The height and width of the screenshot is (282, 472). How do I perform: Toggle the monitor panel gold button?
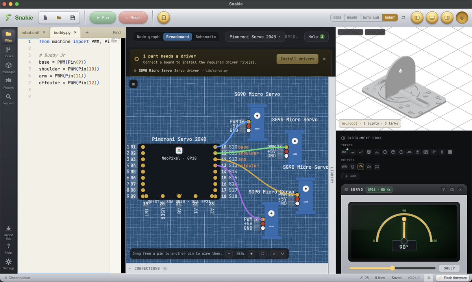(462, 18)
